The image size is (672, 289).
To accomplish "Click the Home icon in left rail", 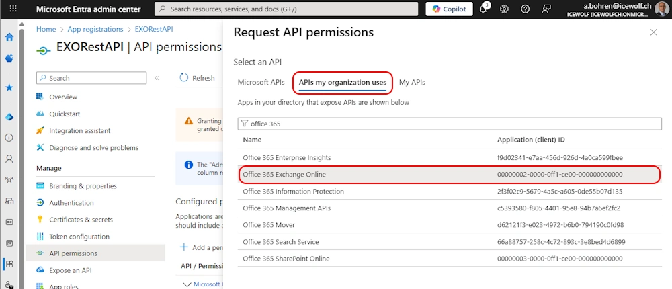I will (9, 37).
